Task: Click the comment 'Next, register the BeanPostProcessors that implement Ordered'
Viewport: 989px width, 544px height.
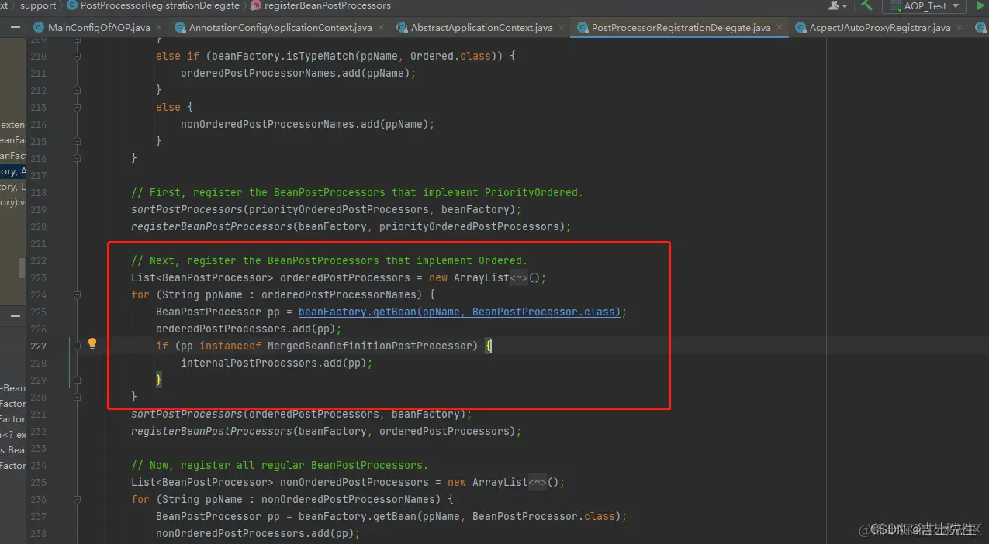Action: (329, 260)
